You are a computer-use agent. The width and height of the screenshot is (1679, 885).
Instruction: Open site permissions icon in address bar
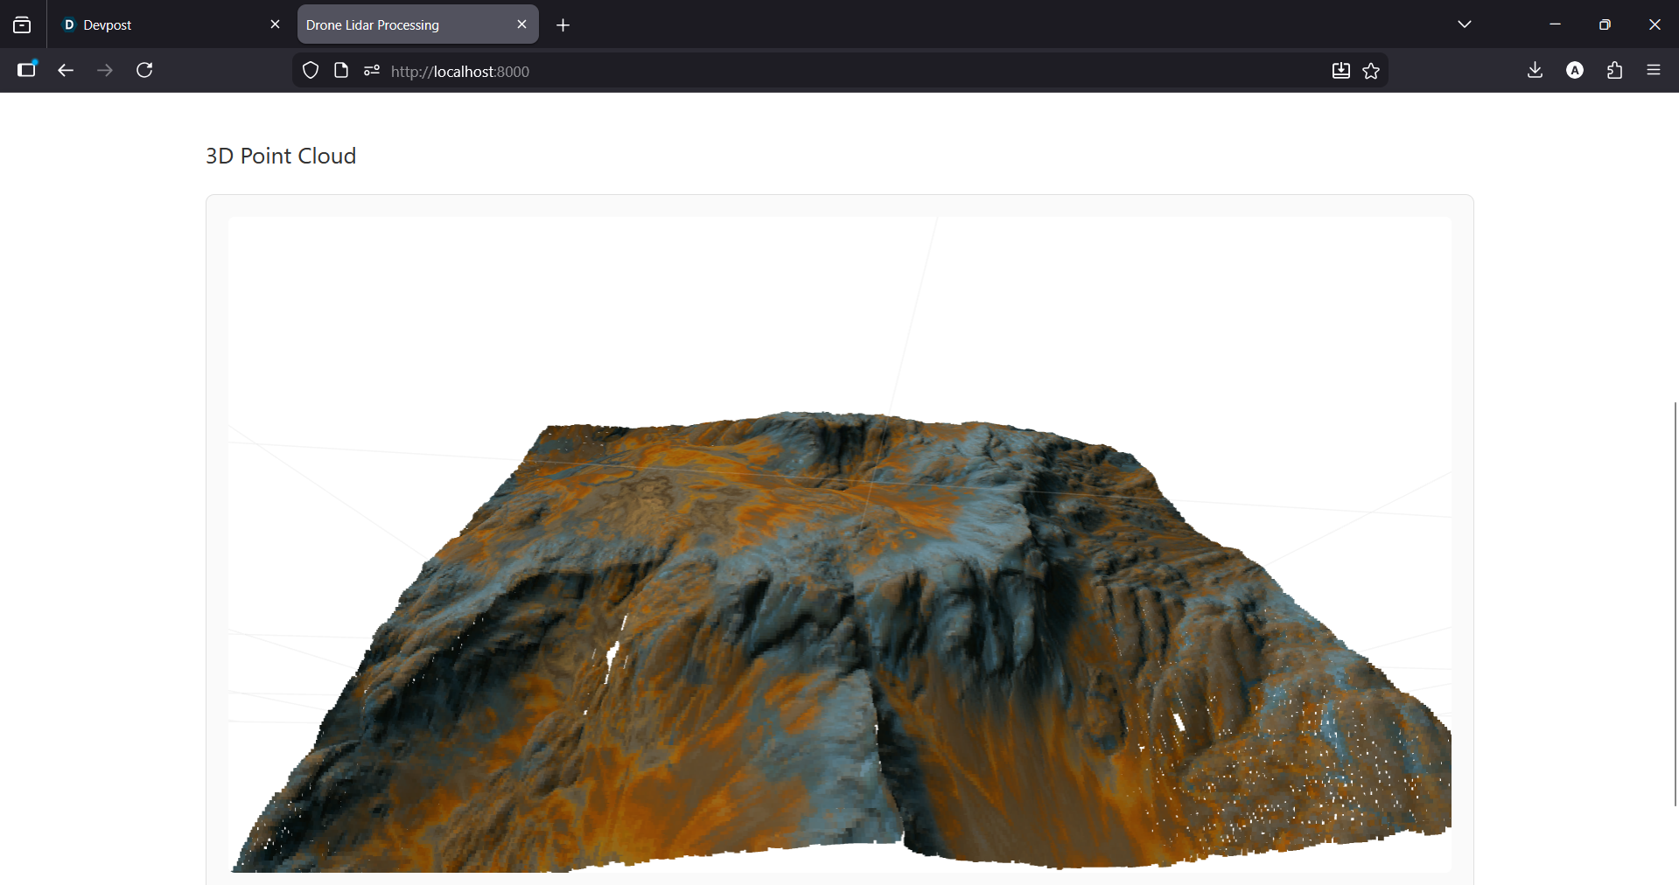[x=372, y=71]
